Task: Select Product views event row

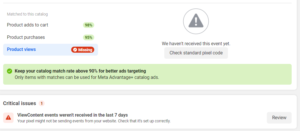Action: pos(50,50)
